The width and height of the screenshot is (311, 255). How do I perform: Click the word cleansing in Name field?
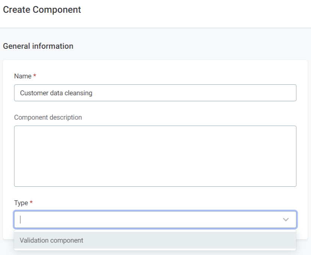coord(78,93)
